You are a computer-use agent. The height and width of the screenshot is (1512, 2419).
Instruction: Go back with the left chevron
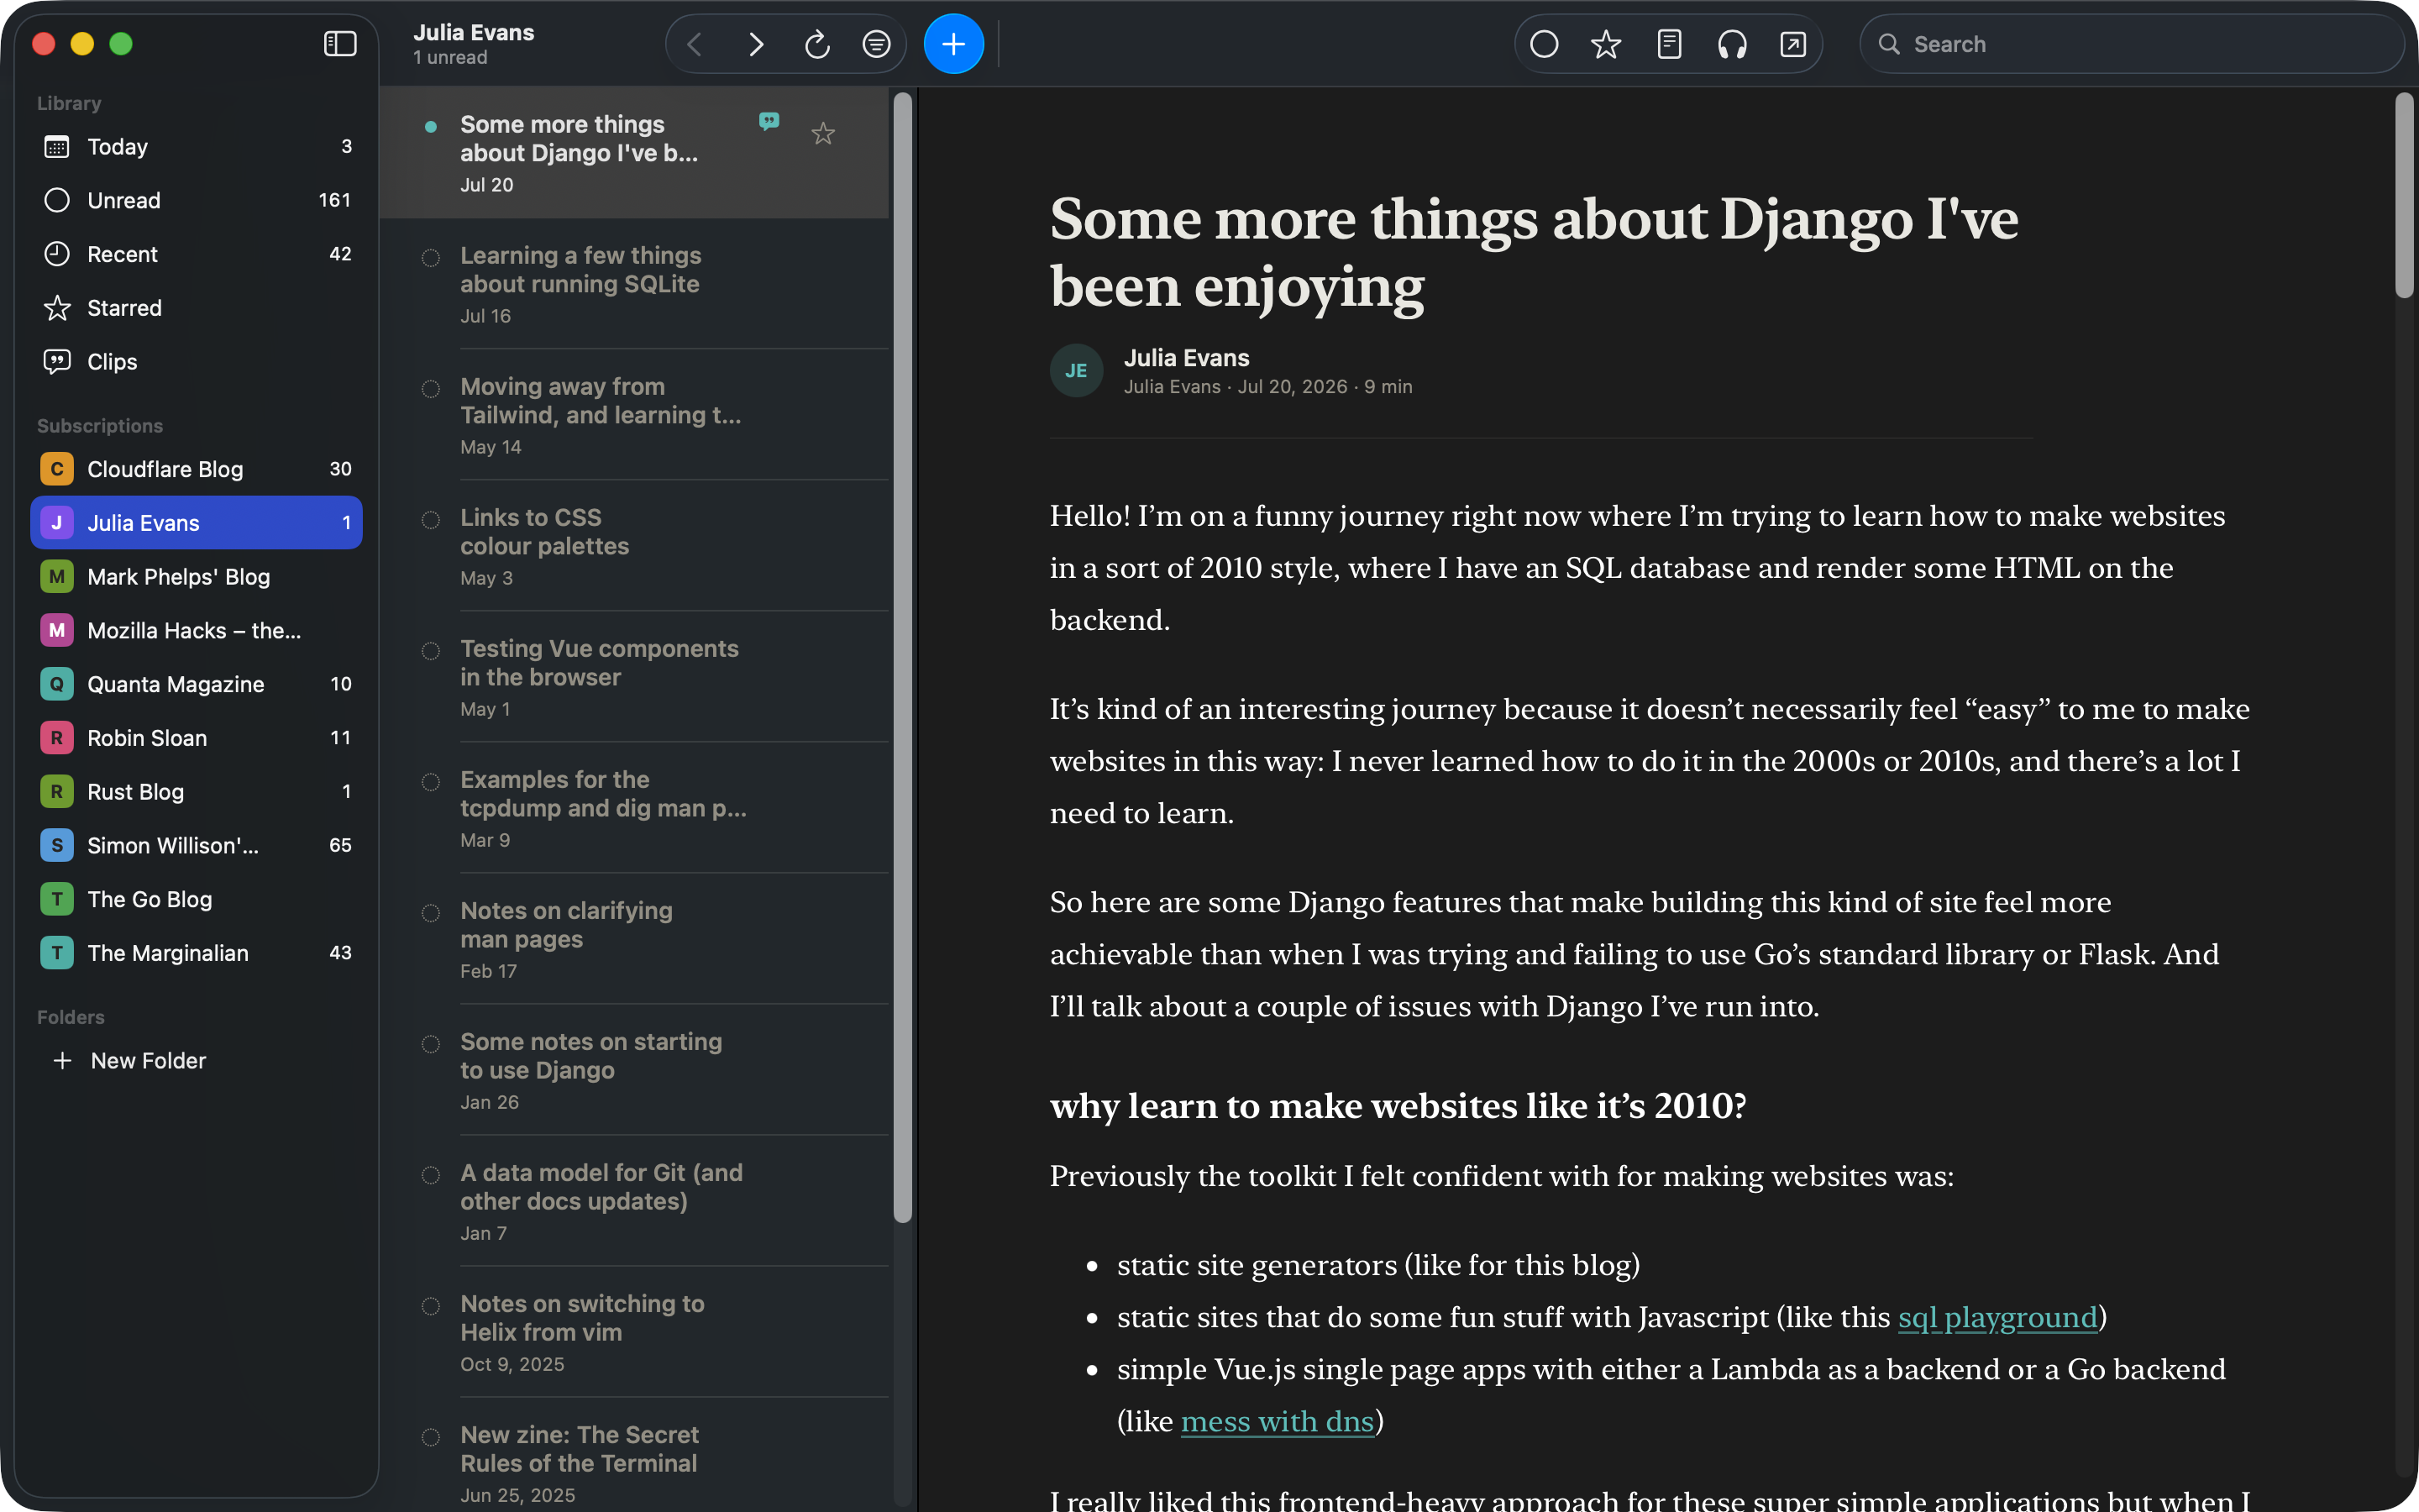[x=695, y=44]
